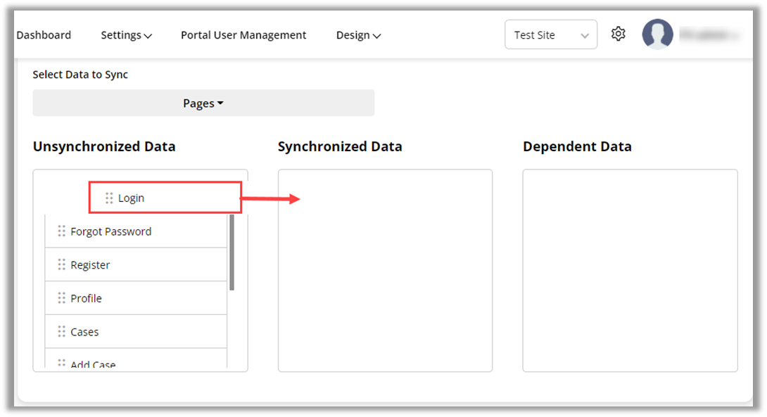Click the drag handle beside Profile
Screen dimensions: 767x417
point(61,298)
